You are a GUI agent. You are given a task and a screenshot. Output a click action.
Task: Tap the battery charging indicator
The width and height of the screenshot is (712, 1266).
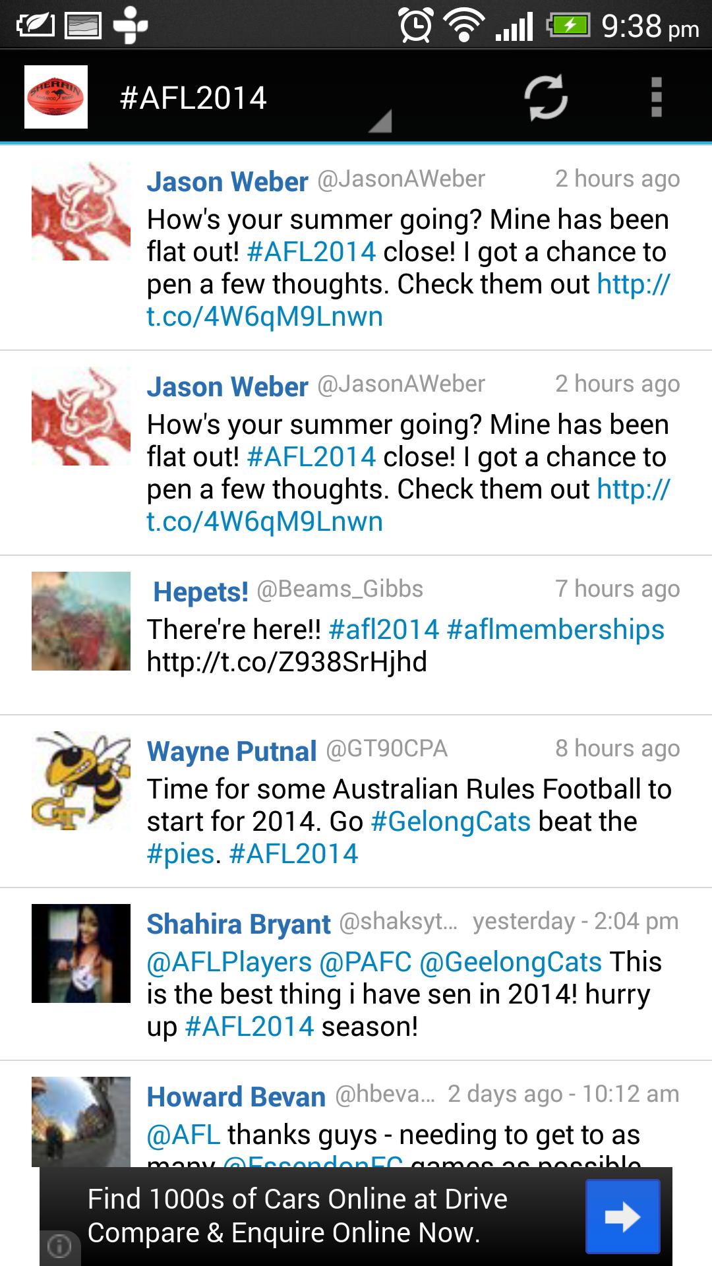coord(568,25)
